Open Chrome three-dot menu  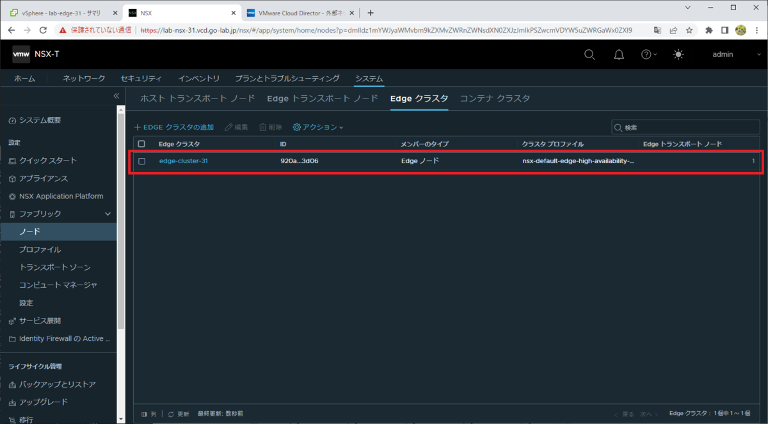tap(756, 30)
